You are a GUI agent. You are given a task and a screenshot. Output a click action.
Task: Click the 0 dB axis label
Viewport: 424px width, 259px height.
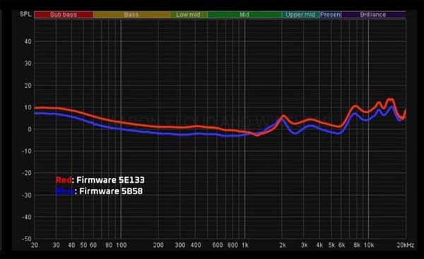point(30,129)
